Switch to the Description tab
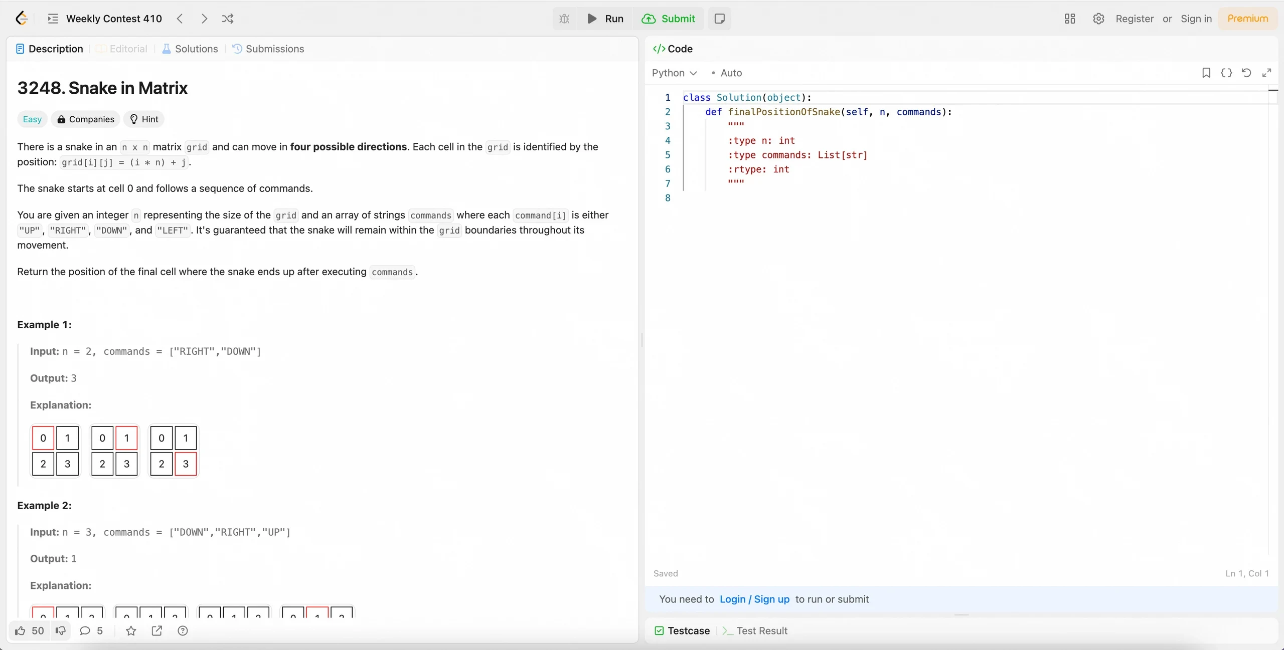 click(50, 49)
